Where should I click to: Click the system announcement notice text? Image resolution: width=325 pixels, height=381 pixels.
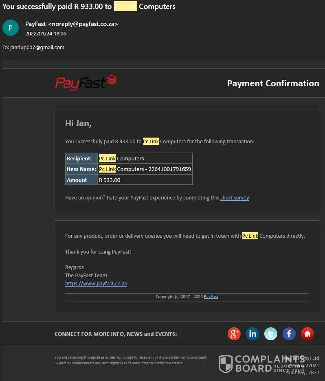click(x=131, y=360)
